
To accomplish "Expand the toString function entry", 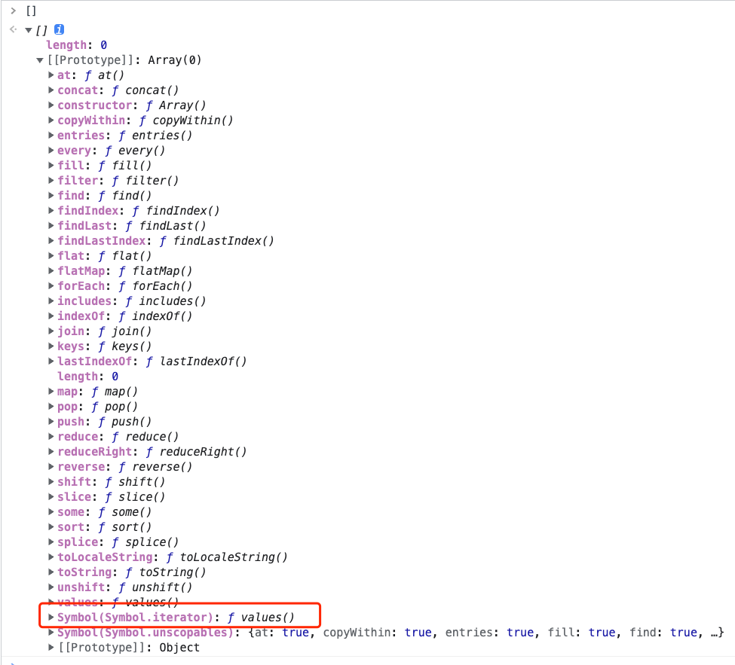I will (51, 572).
